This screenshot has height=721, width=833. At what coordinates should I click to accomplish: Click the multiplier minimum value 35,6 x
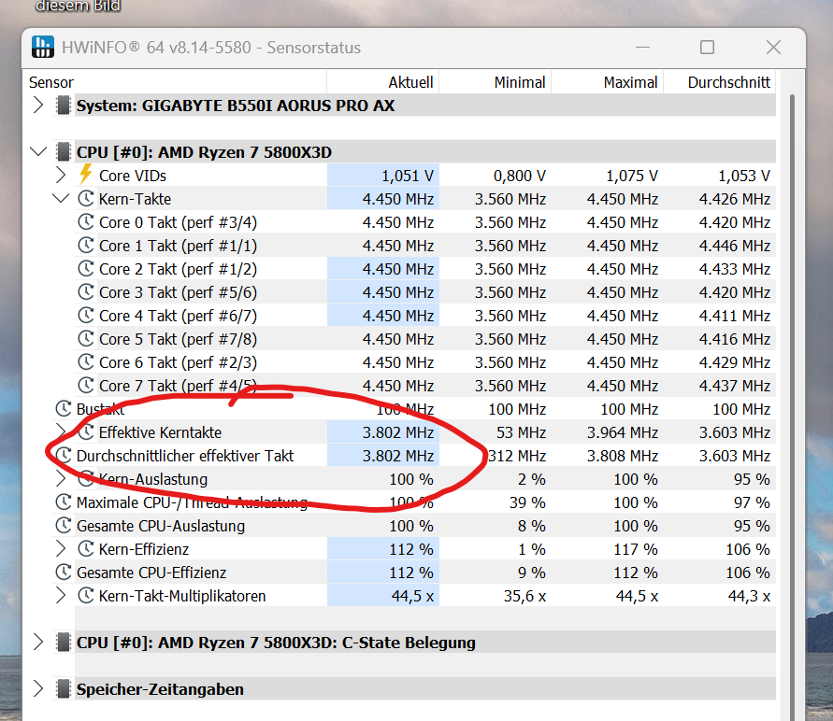coord(524,596)
